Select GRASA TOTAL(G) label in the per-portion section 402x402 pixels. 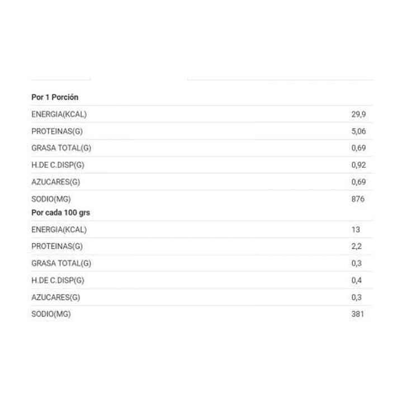61,148
